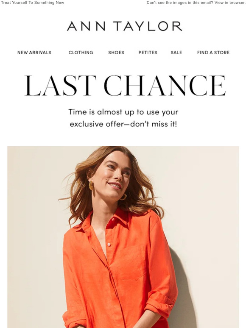Open the Clothing menu item
Screen dimensions: 246x328
81,53
